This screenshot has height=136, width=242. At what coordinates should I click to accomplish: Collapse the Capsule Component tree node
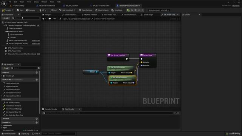pyautogui.click(x=4, y=25)
